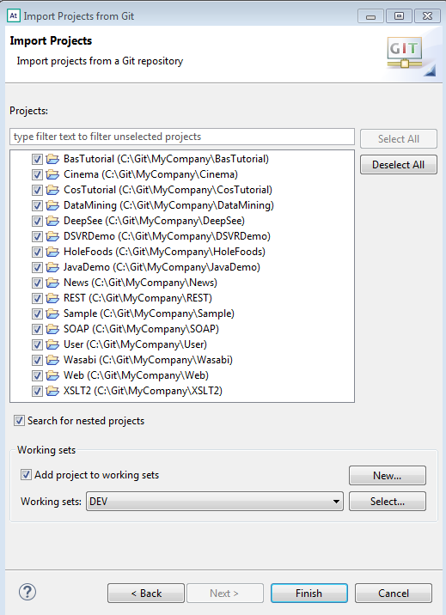446x615 pixels.
Task: Click the Deselect All button
Action: click(x=399, y=165)
